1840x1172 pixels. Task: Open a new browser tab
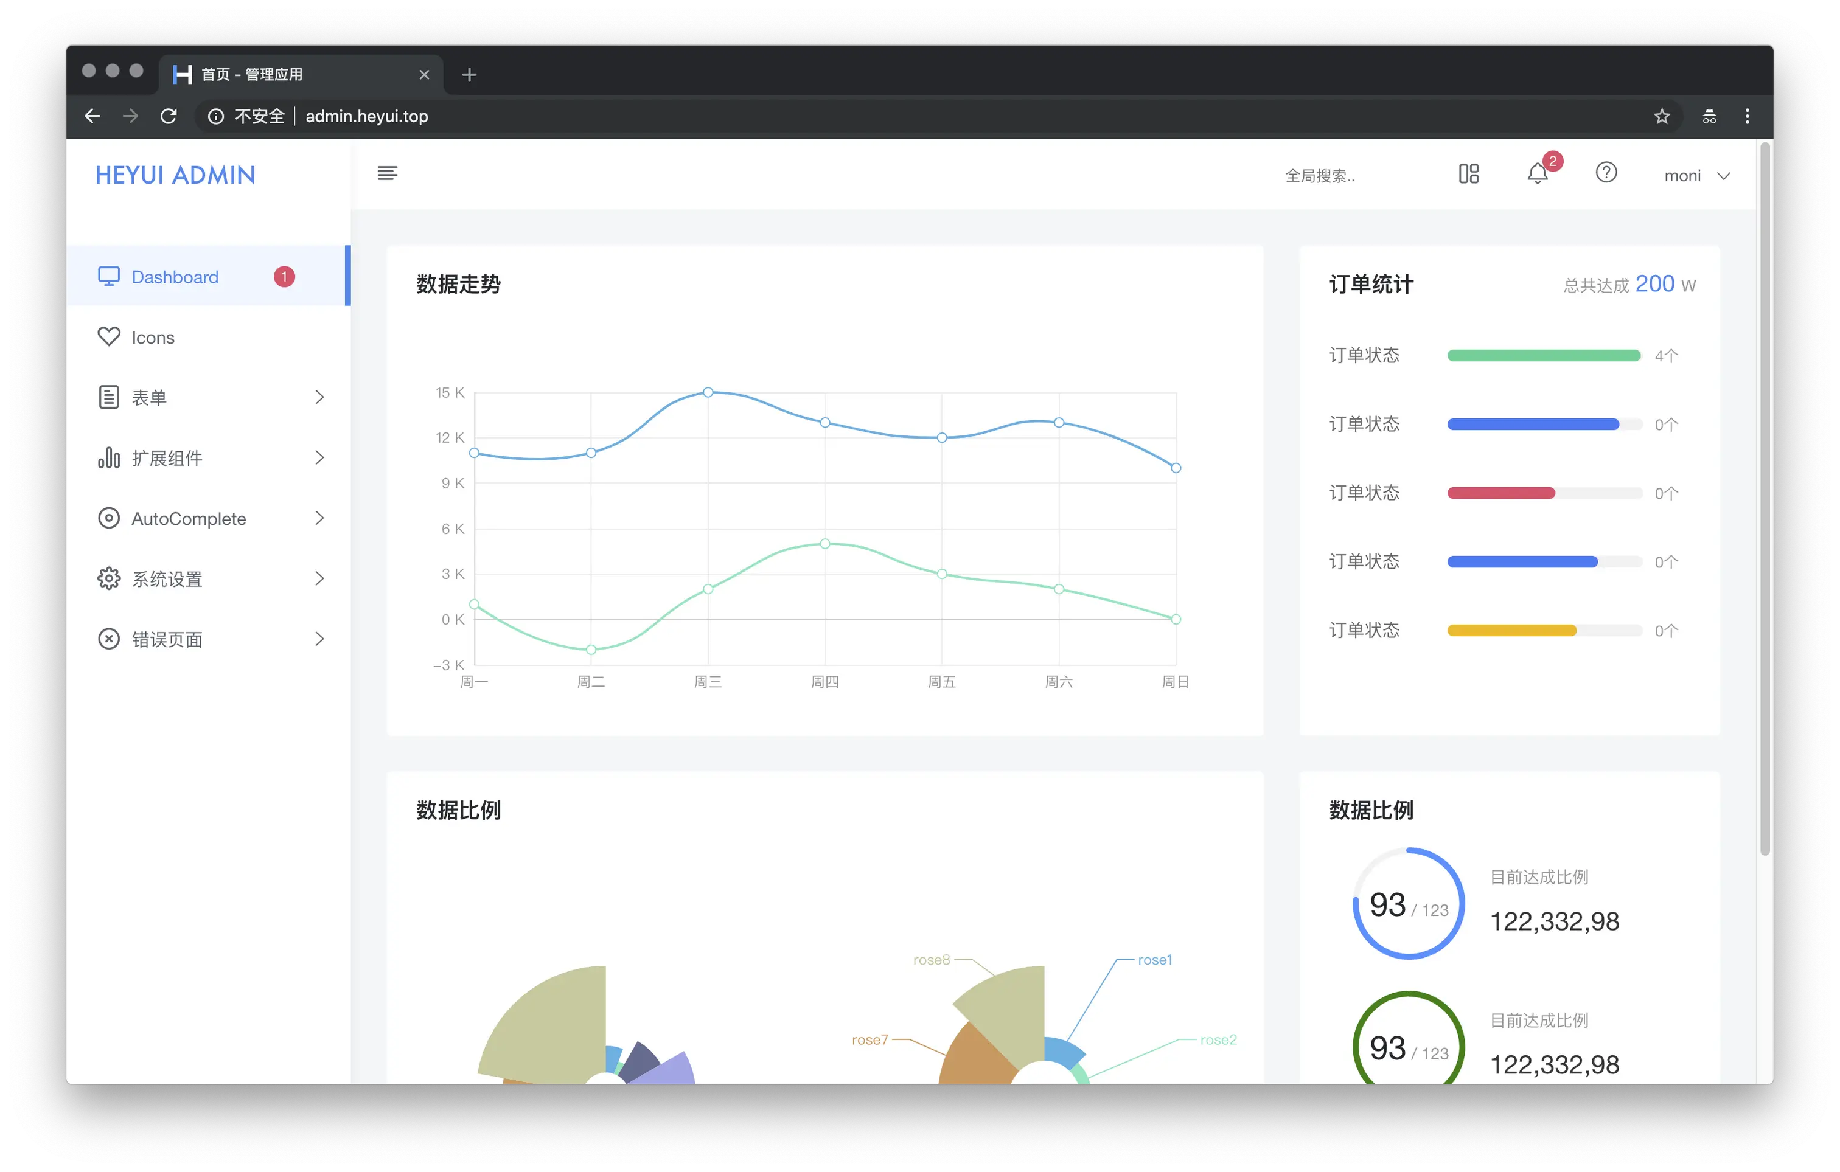pyautogui.click(x=469, y=75)
